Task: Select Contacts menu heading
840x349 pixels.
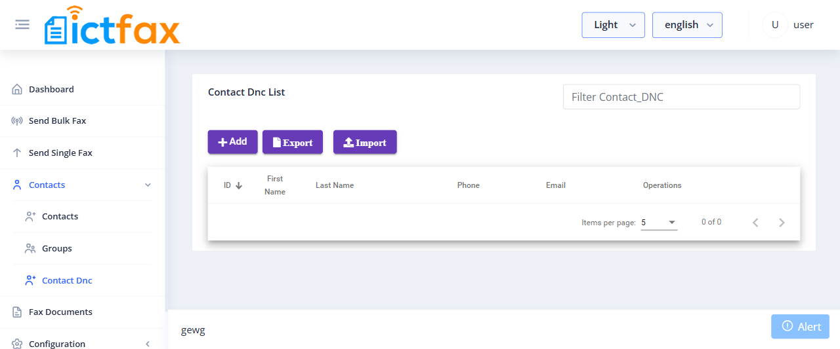Action: [x=47, y=185]
